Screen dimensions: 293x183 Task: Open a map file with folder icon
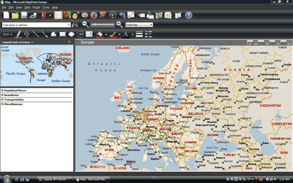15,15
